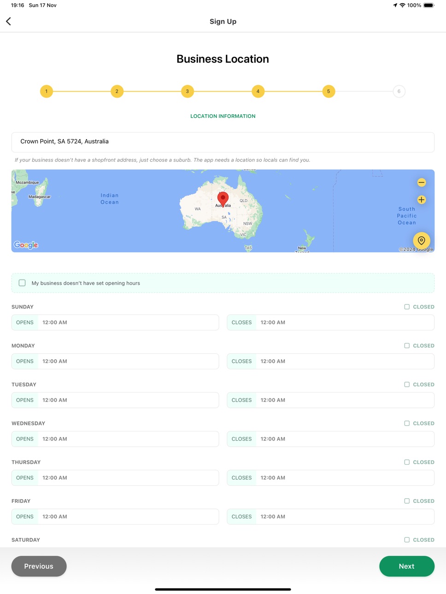Open Wednesday CLOSES time picker
The width and height of the screenshot is (446, 594).
point(331,439)
